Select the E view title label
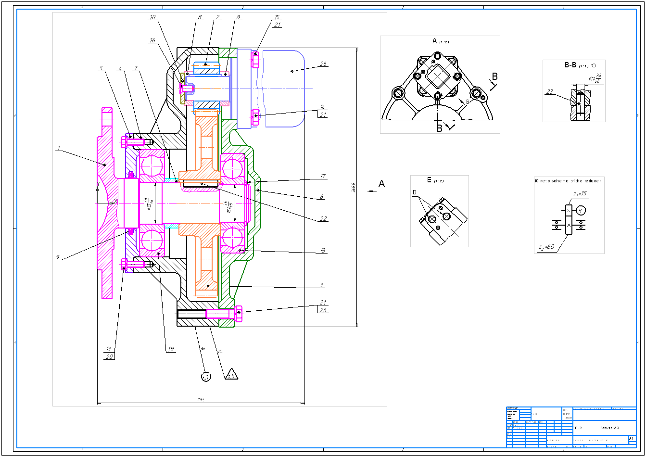 [x=429, y=180]
